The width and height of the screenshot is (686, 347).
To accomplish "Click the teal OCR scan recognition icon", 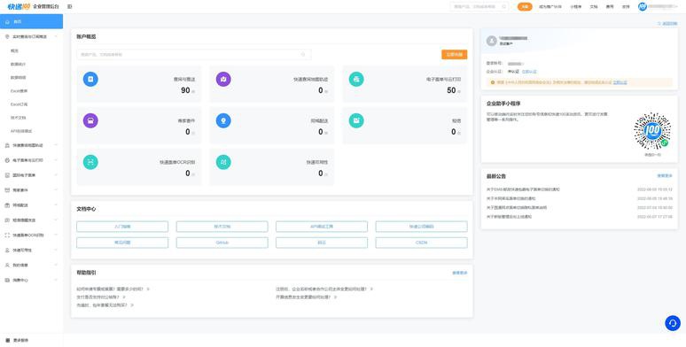I will [90, 162].
